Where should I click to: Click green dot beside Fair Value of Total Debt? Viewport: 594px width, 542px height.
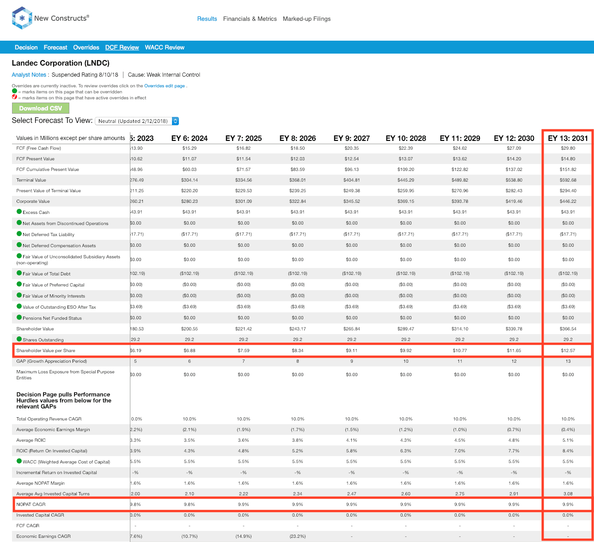pos(19,274)
